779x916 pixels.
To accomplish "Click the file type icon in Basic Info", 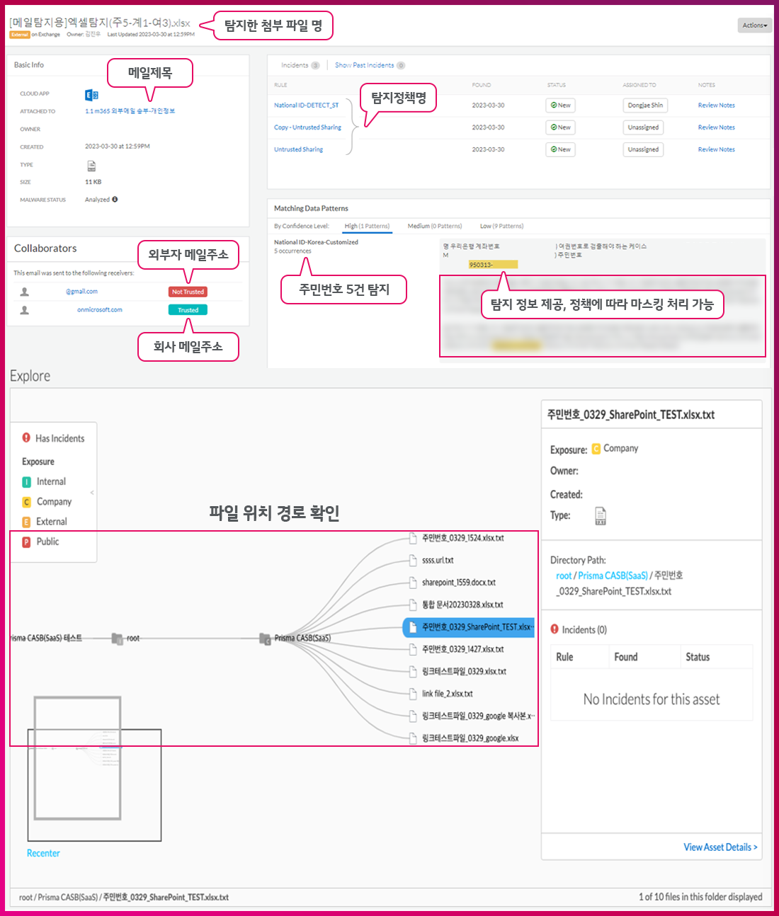I will click(91, 166).
